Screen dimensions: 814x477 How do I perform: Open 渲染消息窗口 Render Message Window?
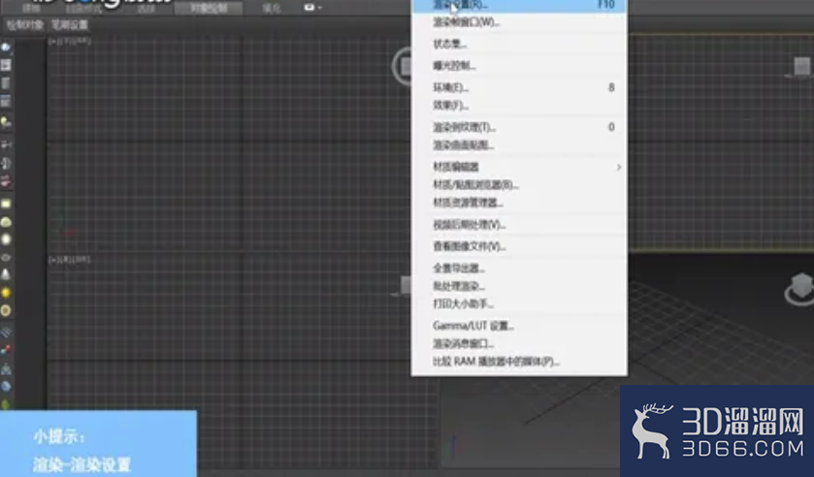[519, 343]
